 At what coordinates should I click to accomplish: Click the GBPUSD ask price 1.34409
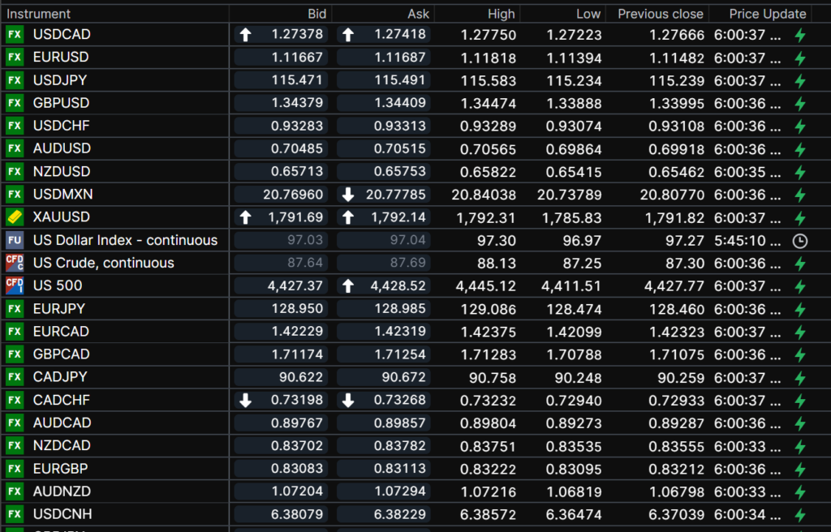(x=402, y=103)
